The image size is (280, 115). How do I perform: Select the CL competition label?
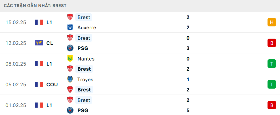point(50,43)
